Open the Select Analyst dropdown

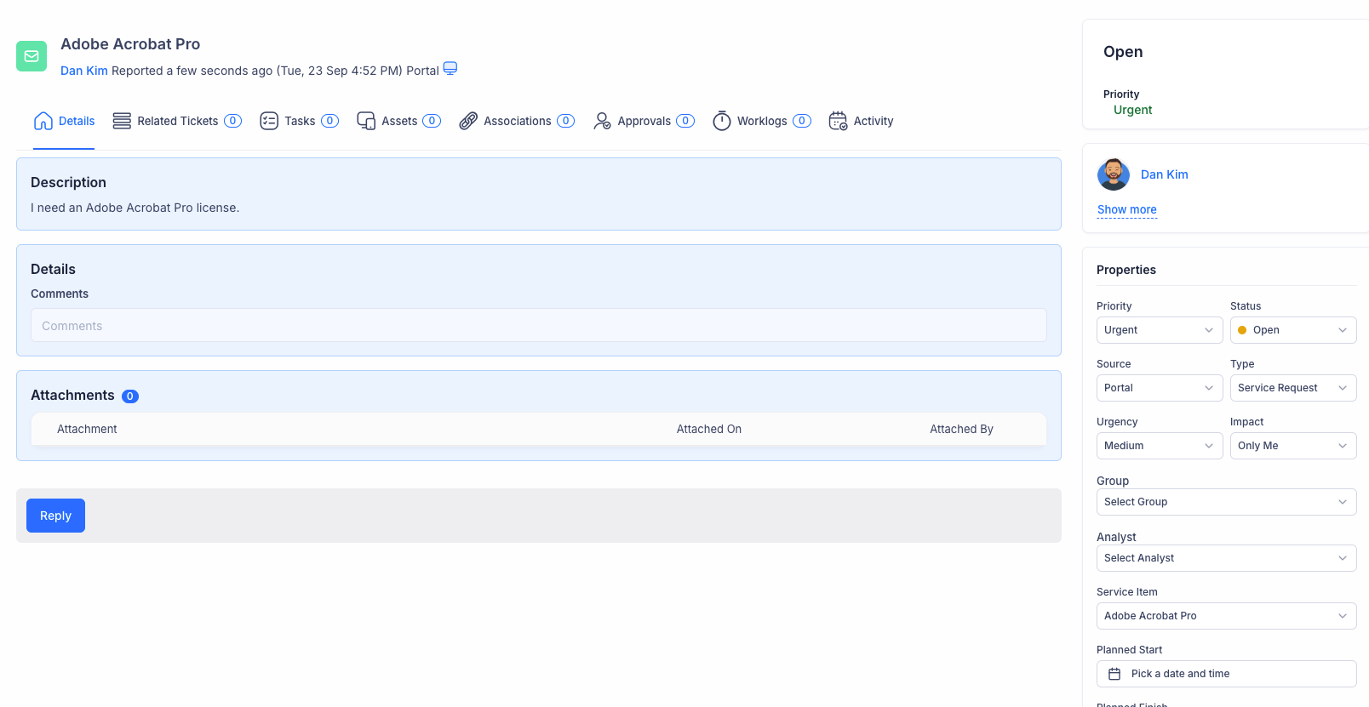(x=1226, y=558)
